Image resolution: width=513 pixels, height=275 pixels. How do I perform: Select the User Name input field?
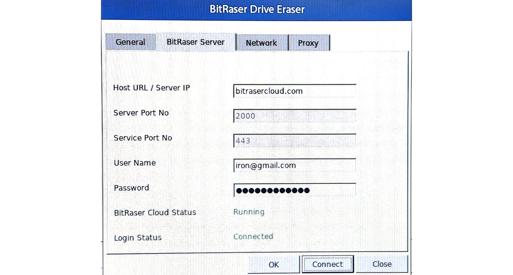(295, 165)
